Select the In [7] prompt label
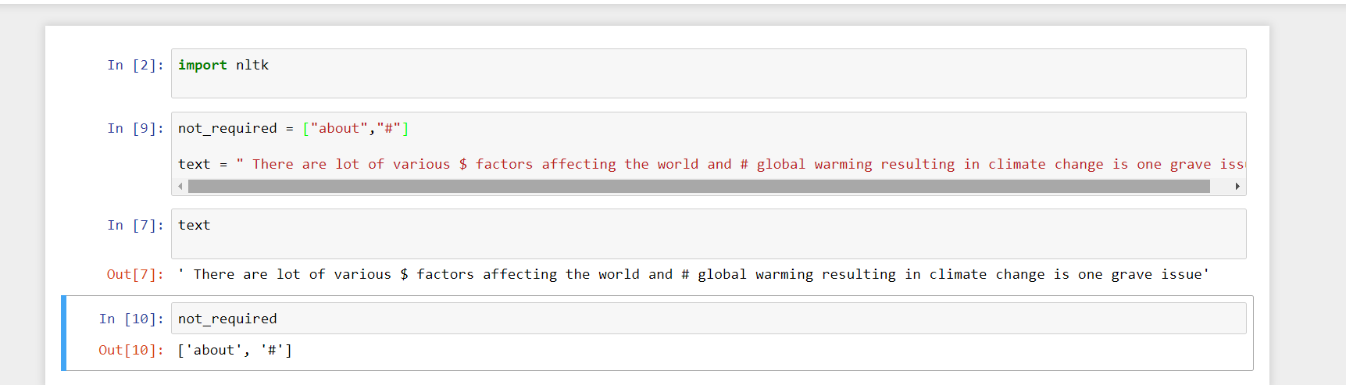The width and height of the screenshot is (1346, 385). pyautogui.click(x=135, y=226)
